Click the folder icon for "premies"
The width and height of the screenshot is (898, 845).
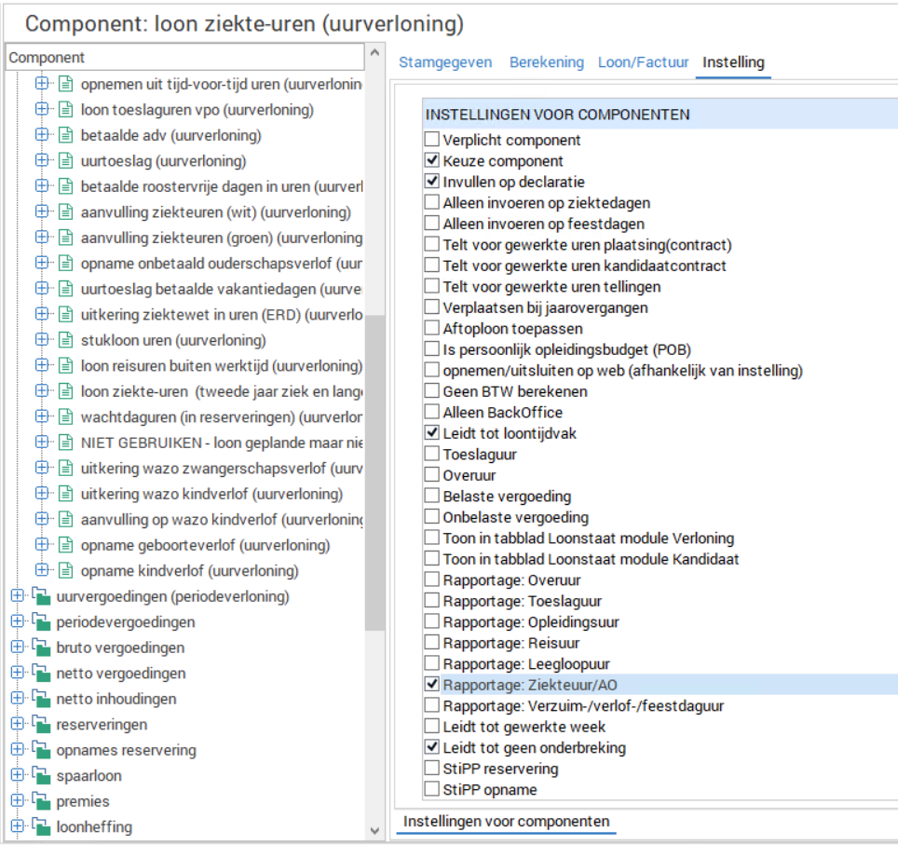click(x=44, y=801)
